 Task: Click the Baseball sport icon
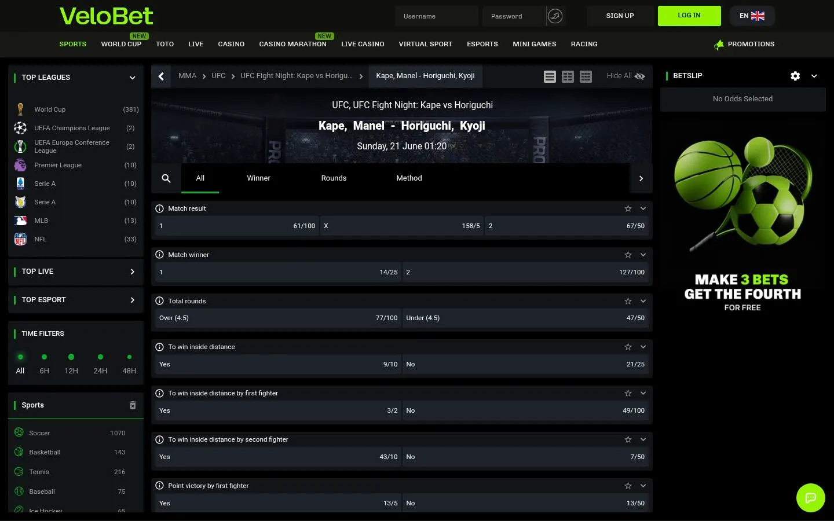[19, 491]
